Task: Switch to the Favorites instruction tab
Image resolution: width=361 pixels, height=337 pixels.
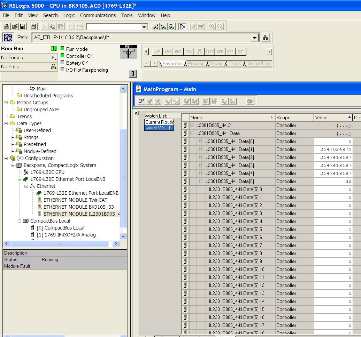Action: pyautogui.click(x=172, y=63)
